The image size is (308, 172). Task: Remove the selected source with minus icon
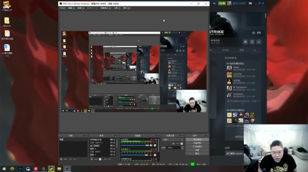[x=96, y=159]
